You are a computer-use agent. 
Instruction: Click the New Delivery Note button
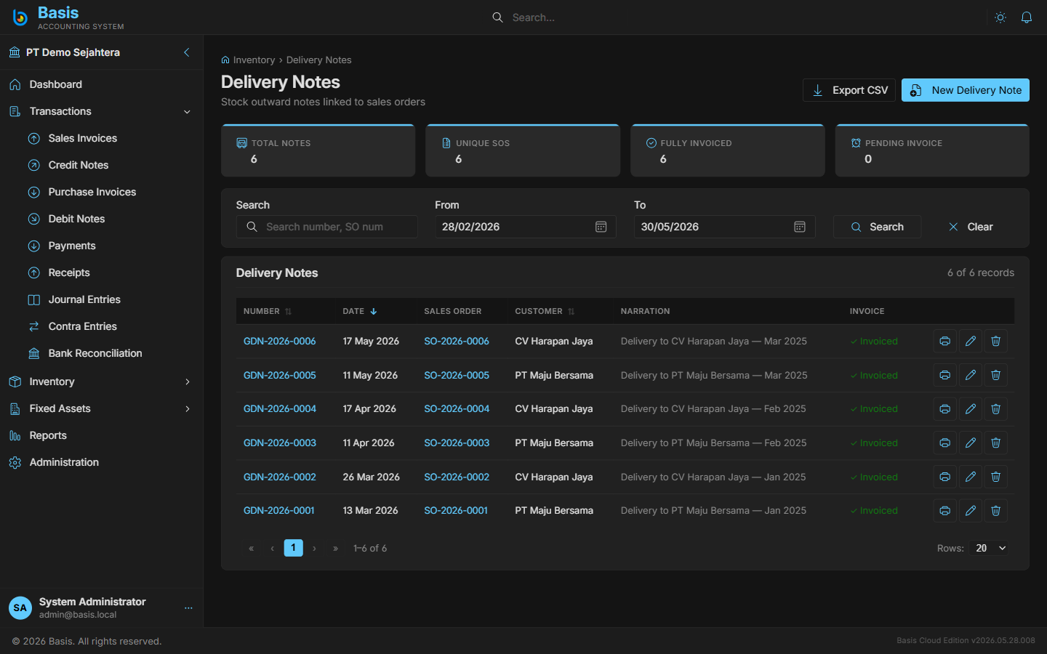tap(965, 90)
